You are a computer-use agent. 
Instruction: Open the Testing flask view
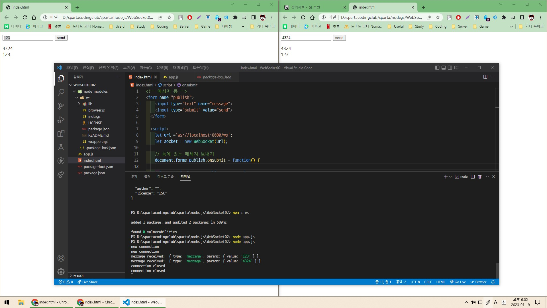click(x=61, y=147)
